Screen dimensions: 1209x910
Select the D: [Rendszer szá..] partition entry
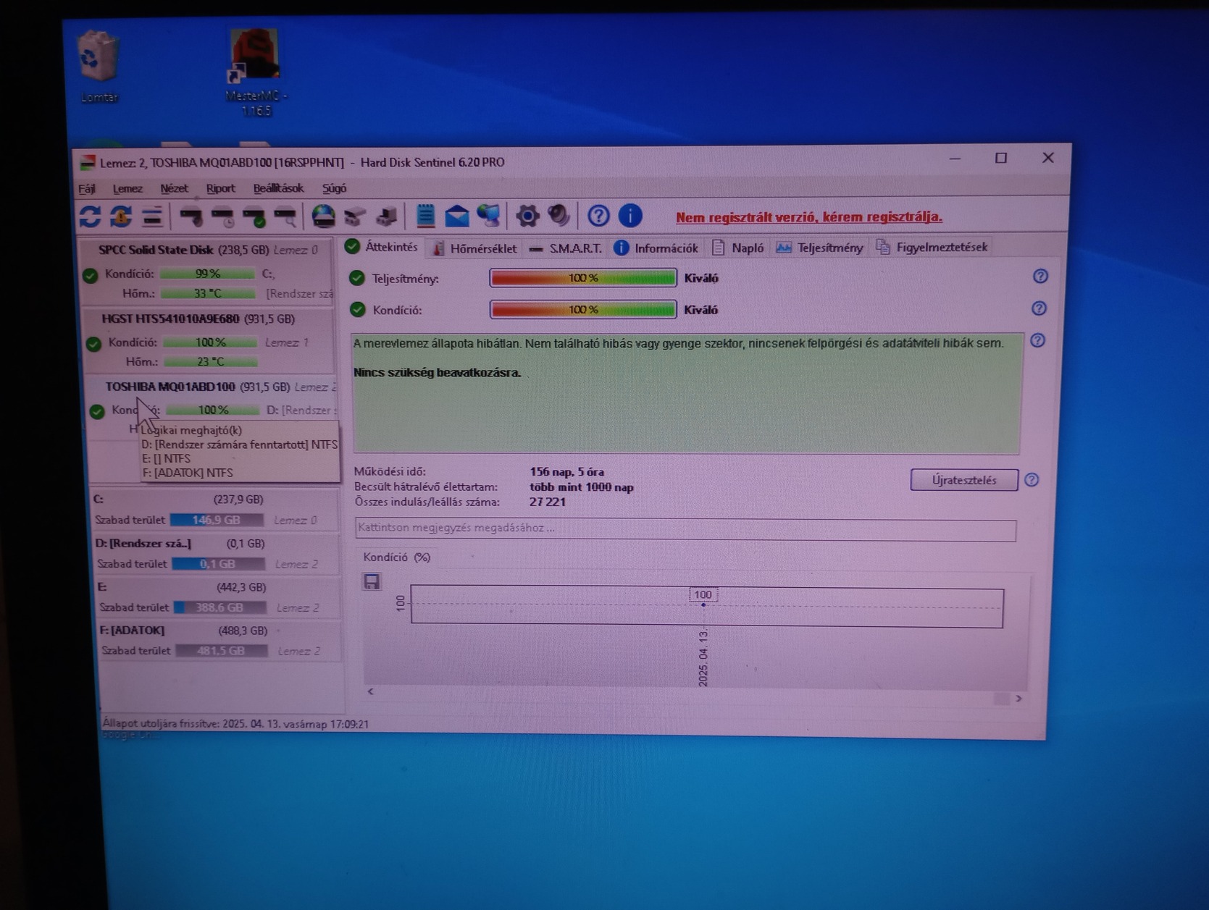[x=217, y=553]
